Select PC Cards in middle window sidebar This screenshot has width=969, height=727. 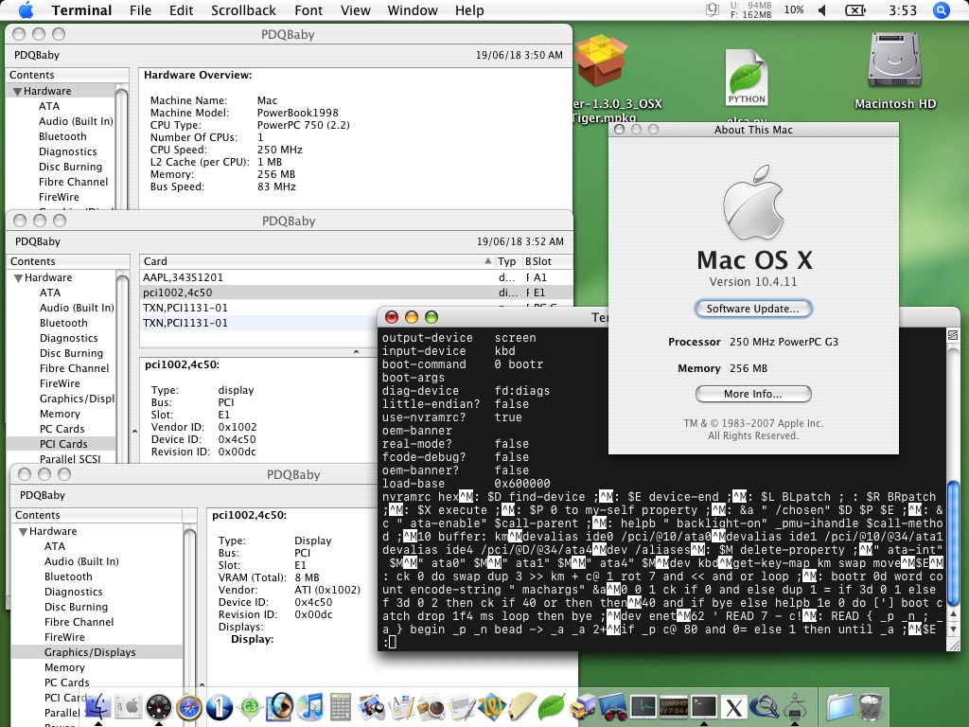click(62, 429)
